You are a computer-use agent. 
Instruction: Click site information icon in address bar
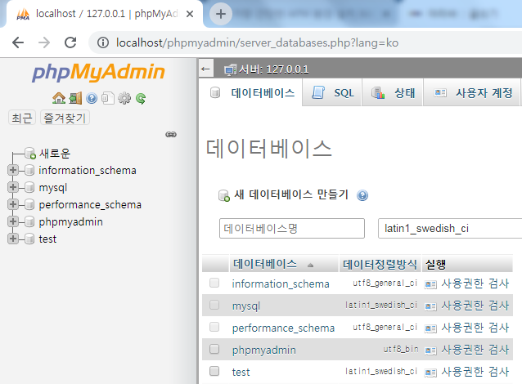click(x=103, y=42)
